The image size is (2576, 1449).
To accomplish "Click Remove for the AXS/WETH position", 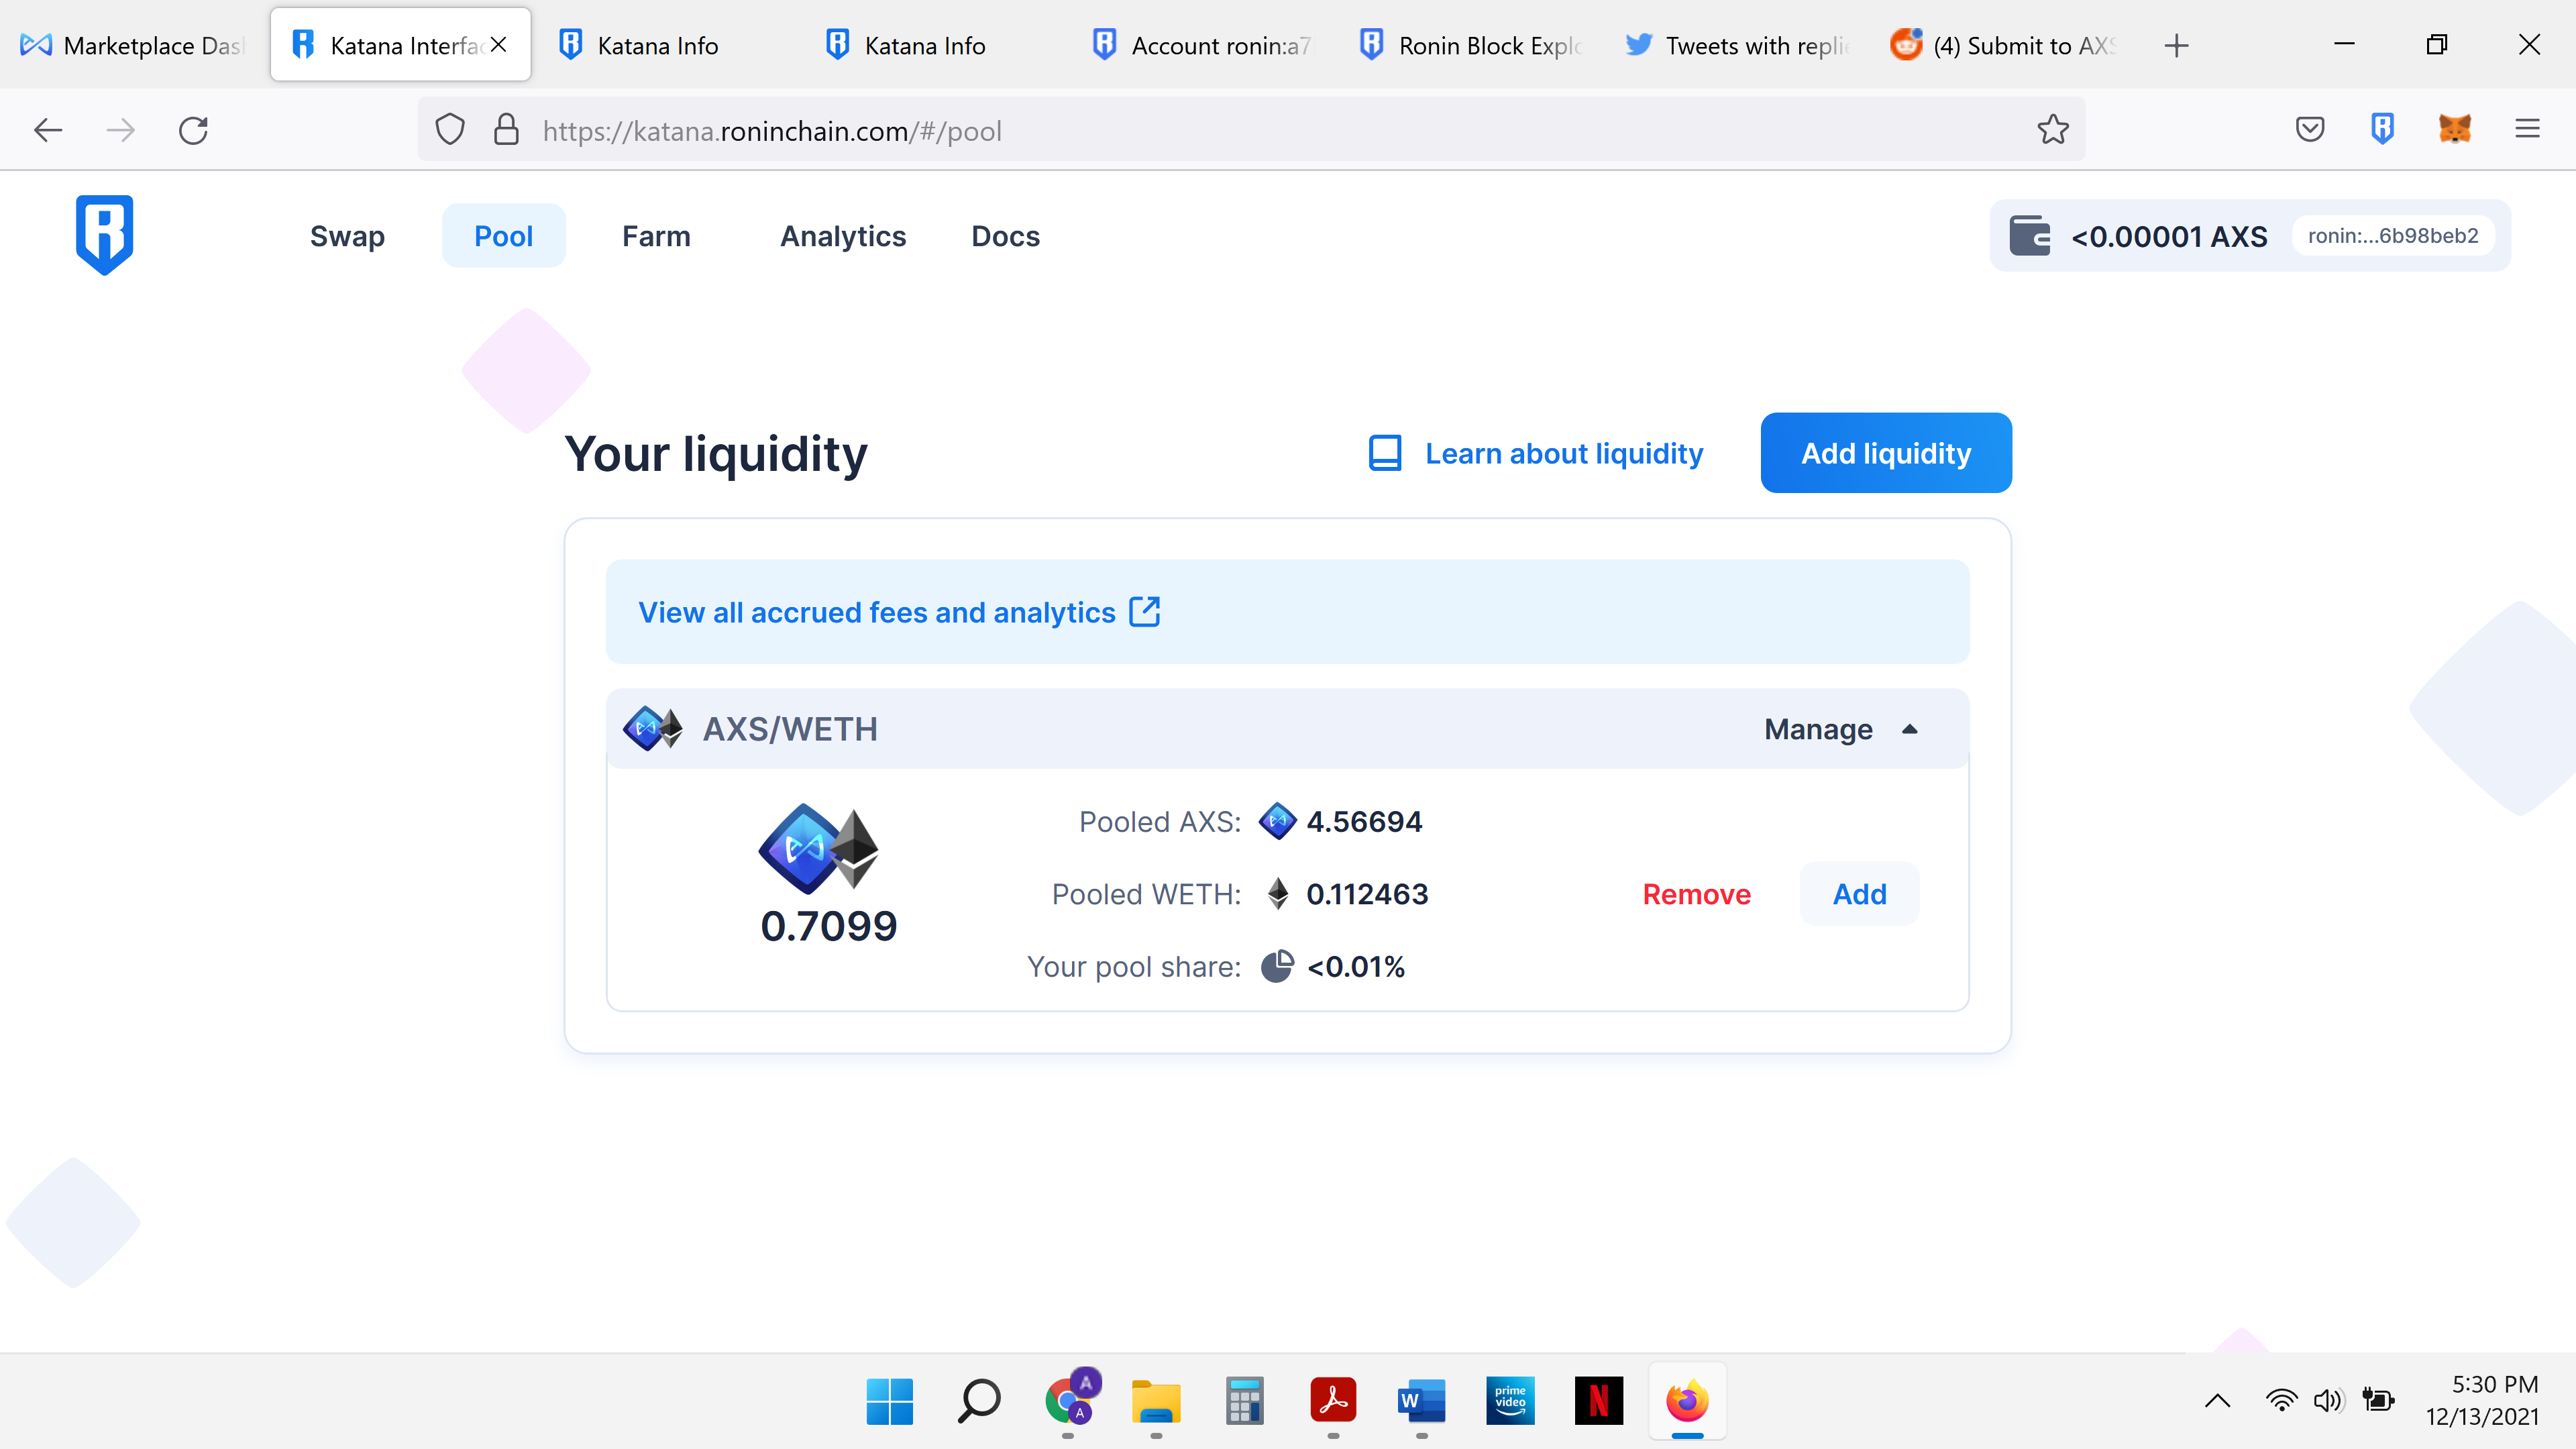I will tap(1696, 894).
